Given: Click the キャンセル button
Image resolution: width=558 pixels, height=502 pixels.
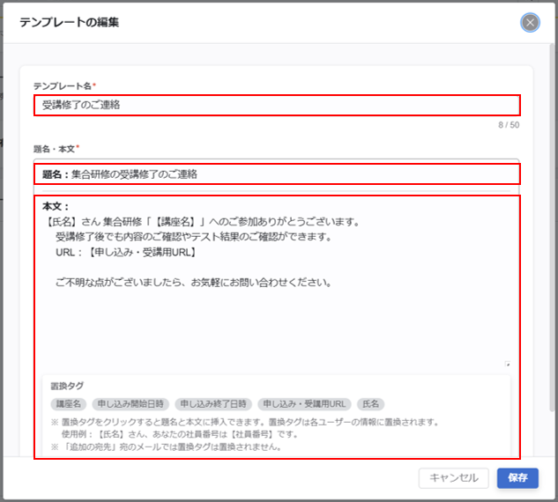Looking at the screenshot, I should (x=453, y=478).
